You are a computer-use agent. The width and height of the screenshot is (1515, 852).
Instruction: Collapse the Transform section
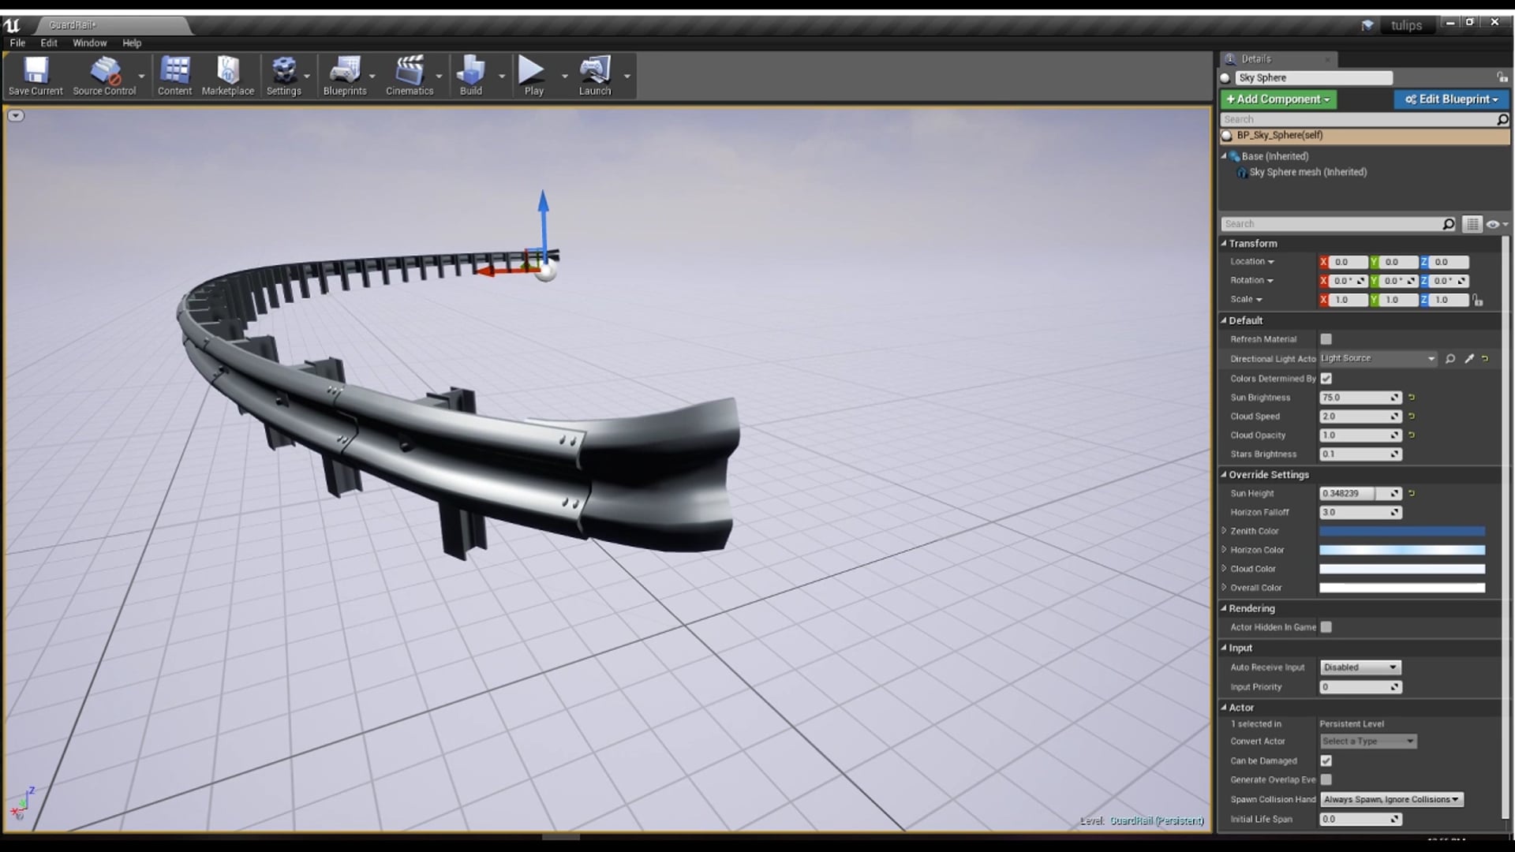1225,244
